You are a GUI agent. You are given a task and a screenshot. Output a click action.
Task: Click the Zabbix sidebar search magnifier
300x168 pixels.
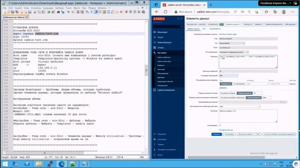(x=181, y=27)
